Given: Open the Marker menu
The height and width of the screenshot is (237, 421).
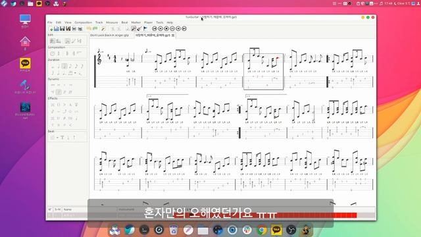Looking at the screenshot, I should 136,22.
